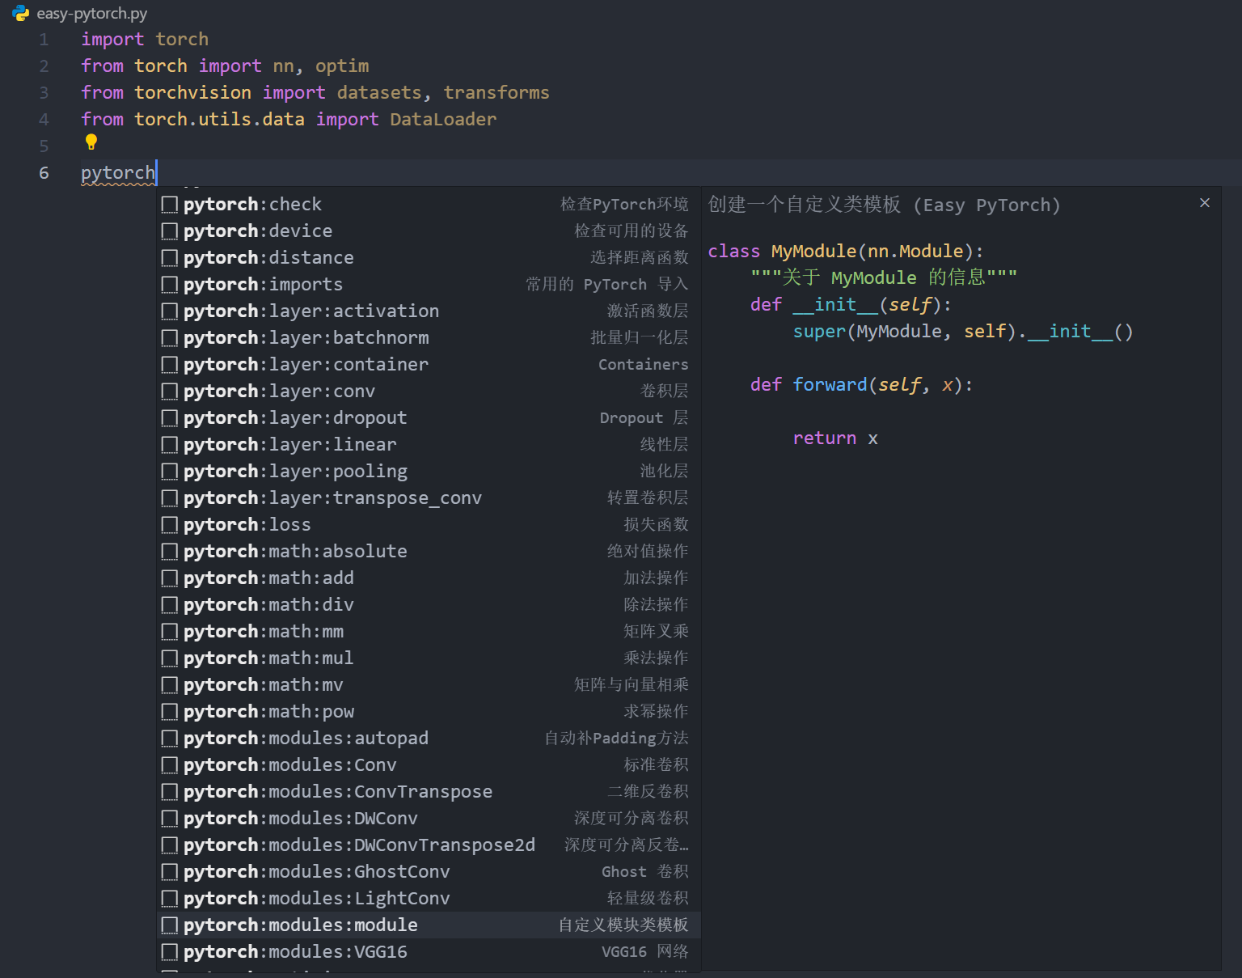
Task: Click the snippet icon beside pytorch:layer:pooling
Action: pyautogui.click(x=170, y=472)
